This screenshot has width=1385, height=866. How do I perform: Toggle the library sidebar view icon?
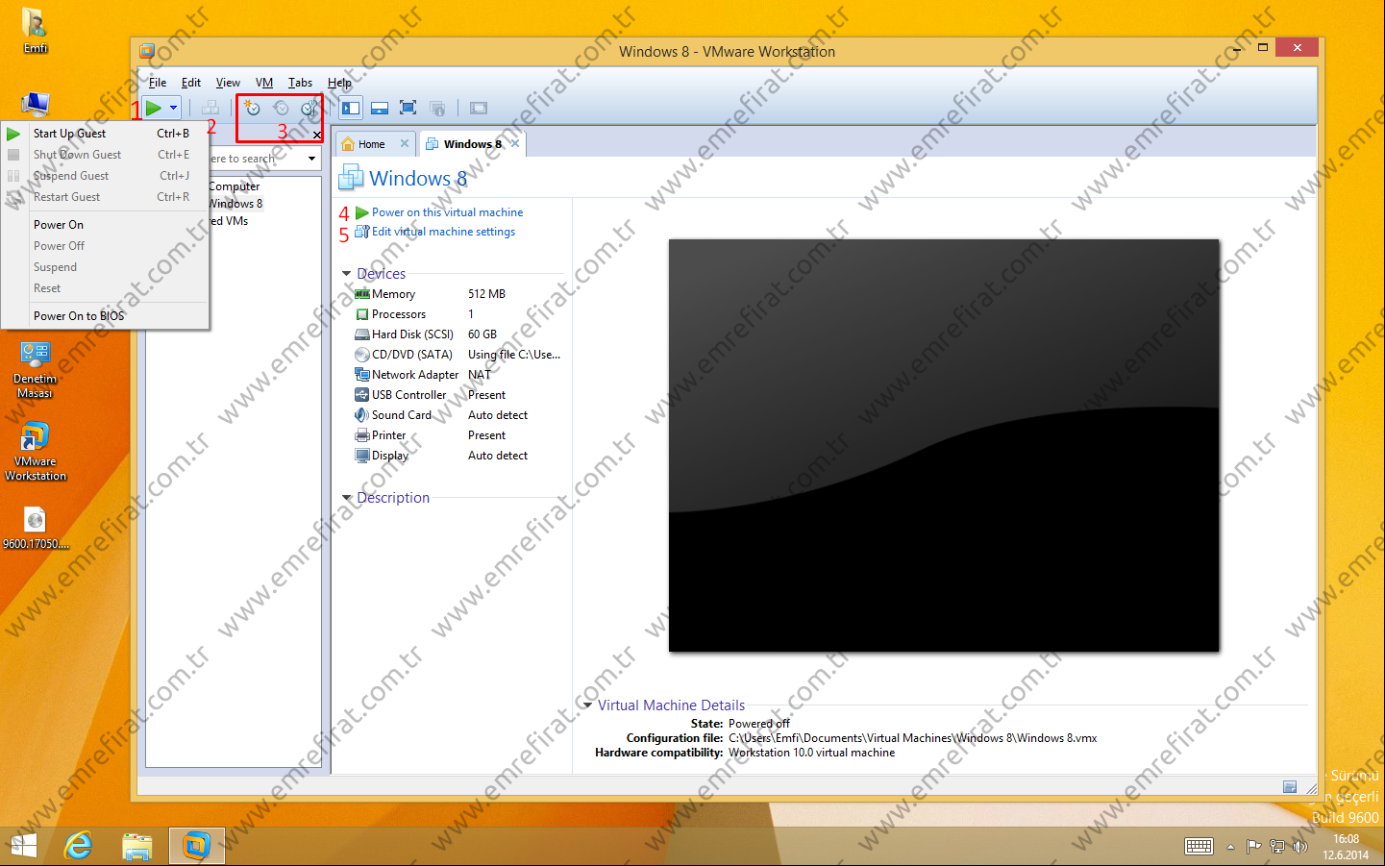point(351,108)
